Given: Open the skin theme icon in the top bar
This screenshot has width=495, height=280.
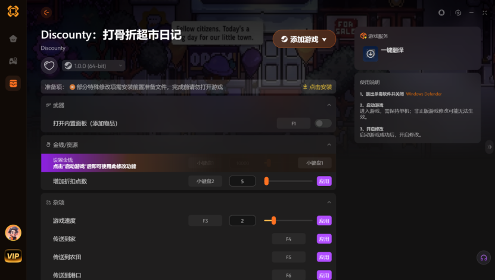Looking at the screenshot, I should pos(441,12).
